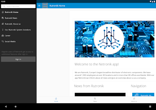Screen dimensions: 156x110
Task: Click the battery status bar icon
Action: coord(154,1)
